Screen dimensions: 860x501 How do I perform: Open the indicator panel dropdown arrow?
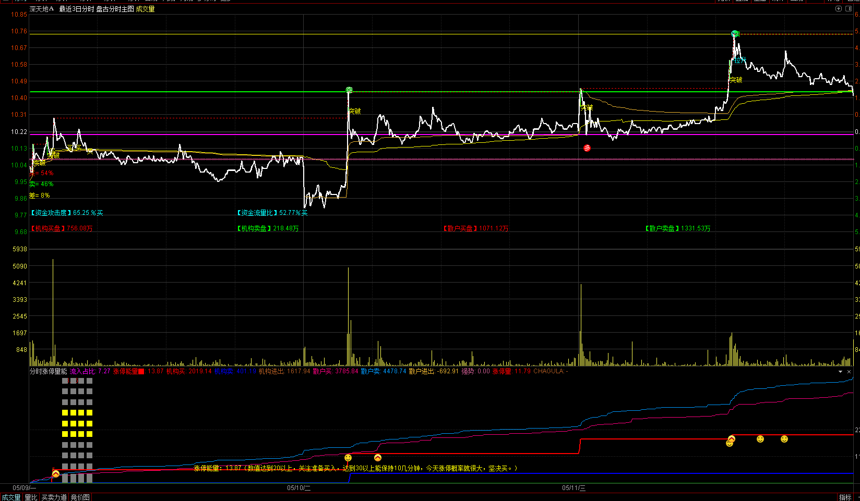click(840, 372)
